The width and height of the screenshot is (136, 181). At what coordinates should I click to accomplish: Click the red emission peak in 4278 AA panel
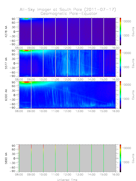(x=26, y=19)
